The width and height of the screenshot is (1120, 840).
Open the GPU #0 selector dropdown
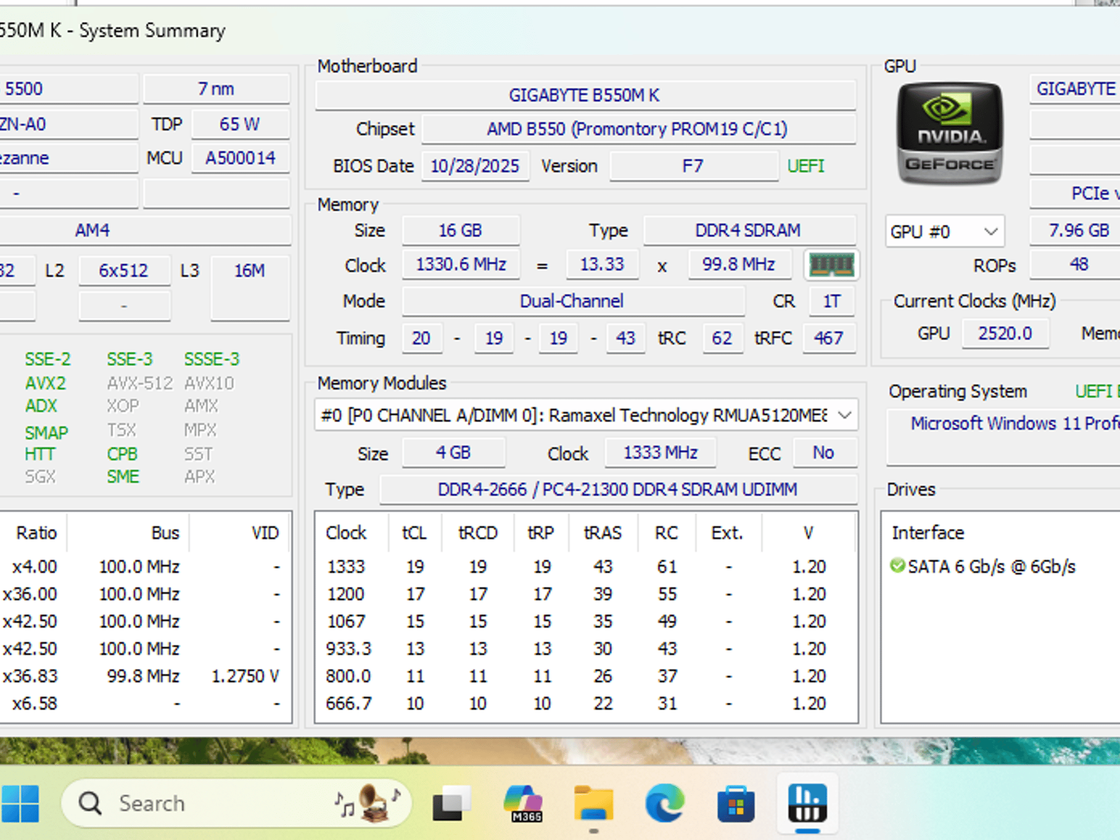point(945,231)
